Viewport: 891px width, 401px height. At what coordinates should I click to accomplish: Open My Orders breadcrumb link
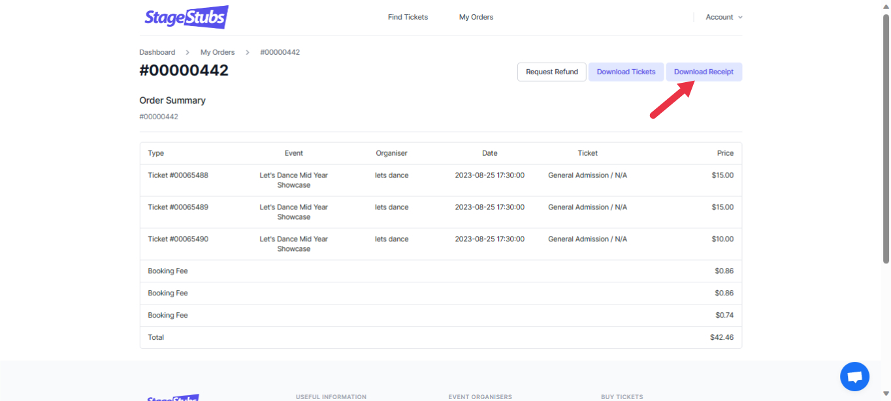click(218, 52)
